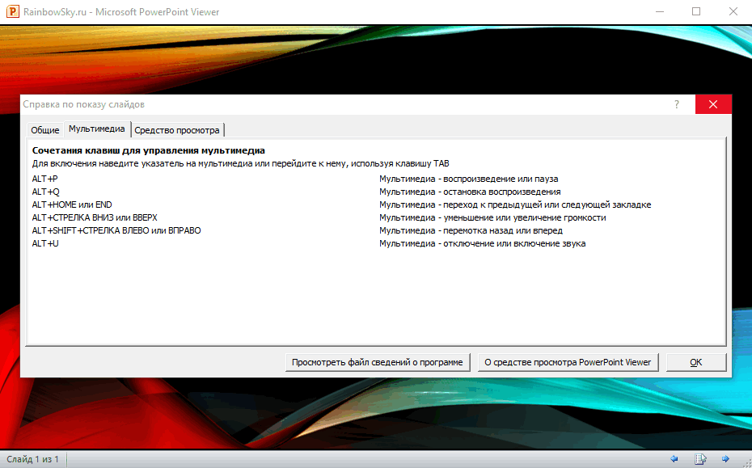Image resolution: width=752 pixels, height=468 pixels.
Task: Click the 'Для включения наведите указатель' instruction line
Action: click(x=241, y=163)
